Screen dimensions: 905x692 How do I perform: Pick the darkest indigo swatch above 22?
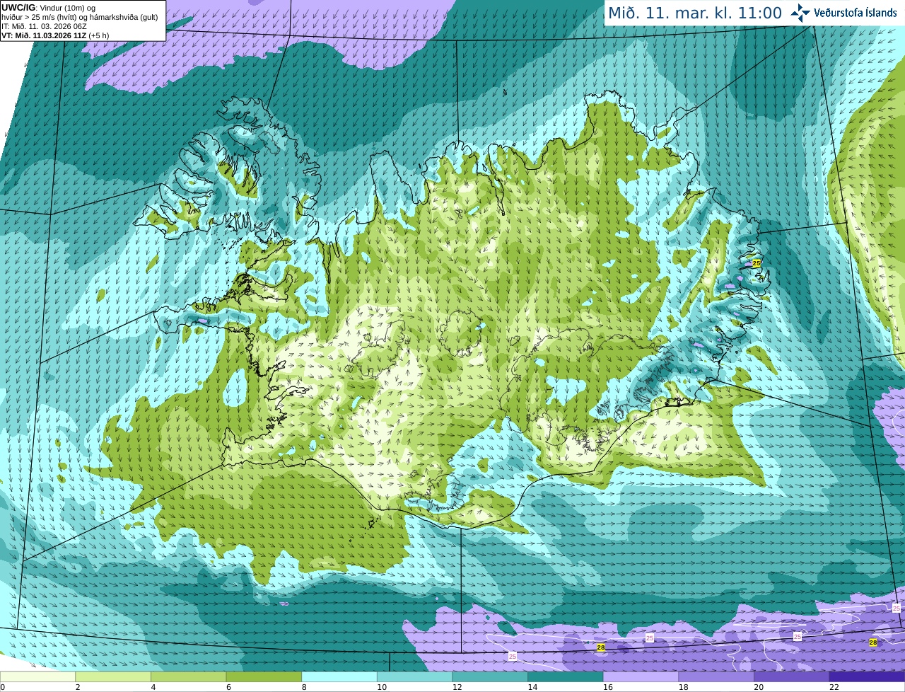click(x=868, y=676)
